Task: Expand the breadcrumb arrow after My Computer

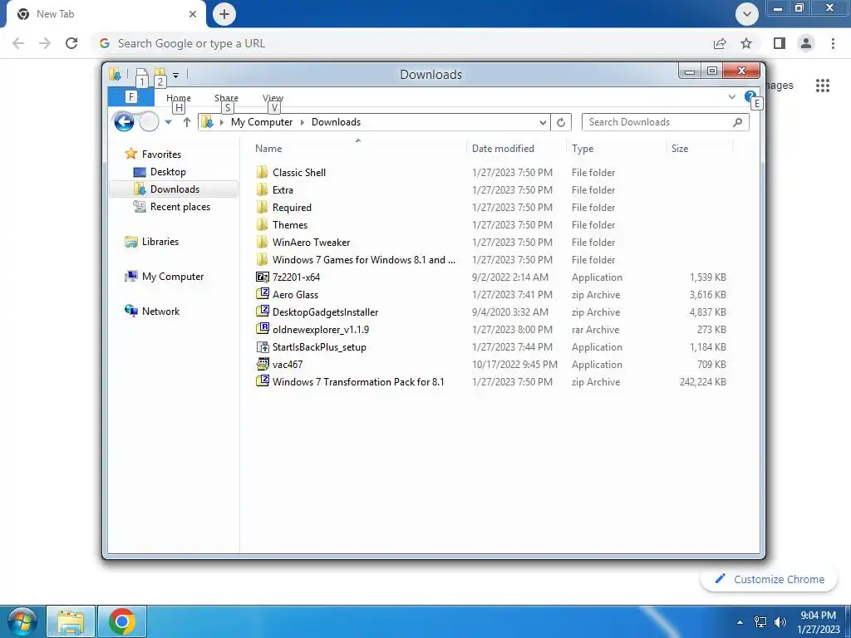Action: [303, 122]
